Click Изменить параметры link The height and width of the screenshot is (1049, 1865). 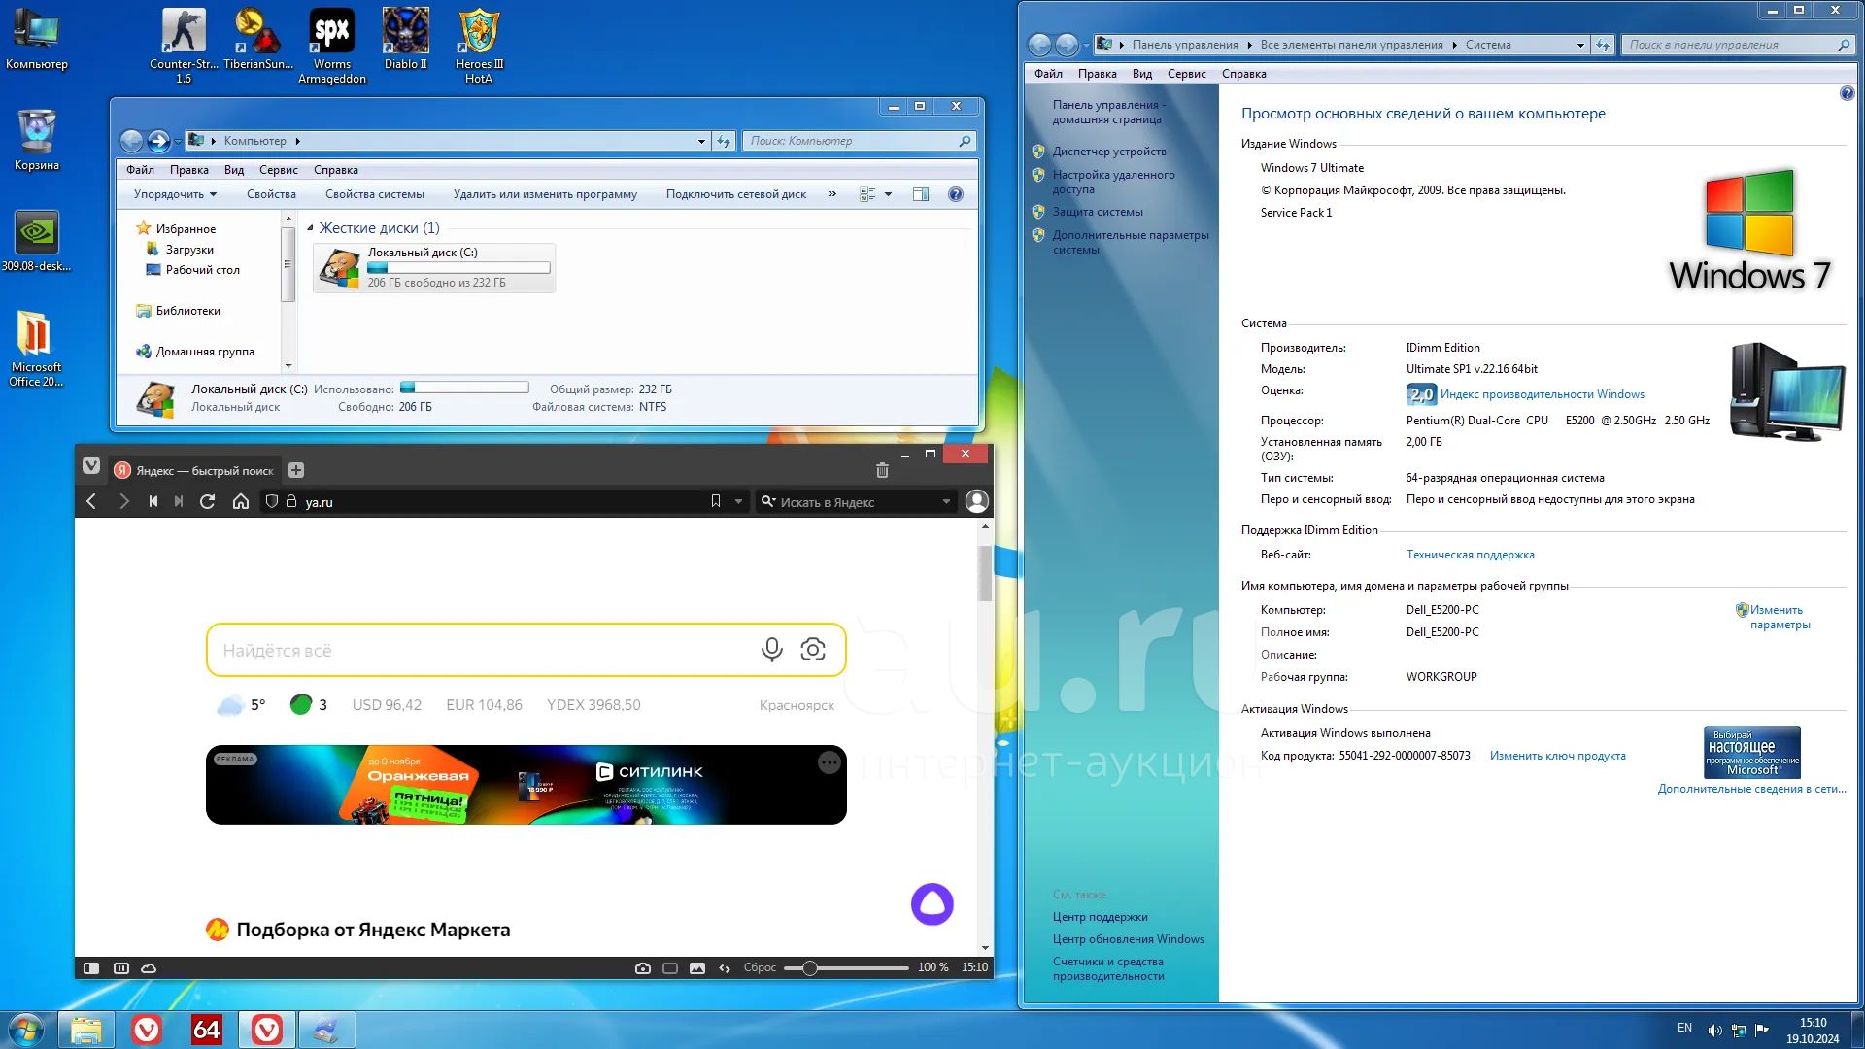[x=1780, y=617]
